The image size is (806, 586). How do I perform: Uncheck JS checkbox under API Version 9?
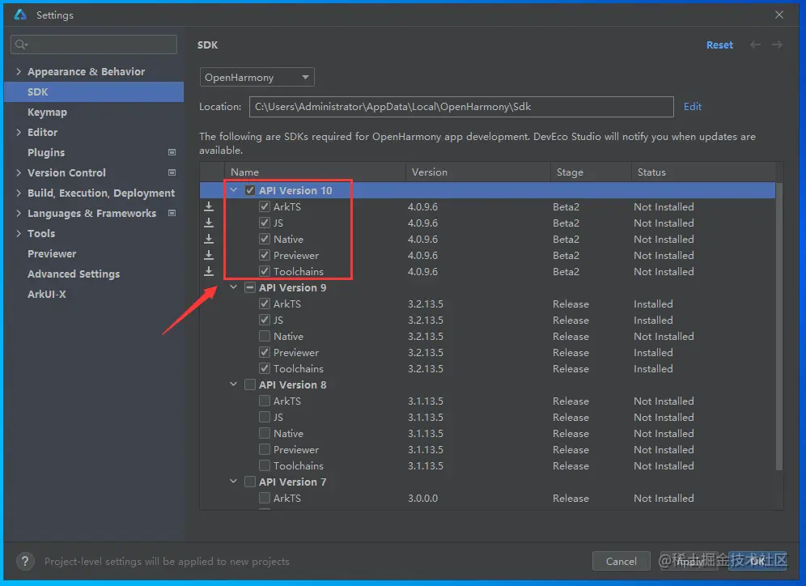coord(264,320)
